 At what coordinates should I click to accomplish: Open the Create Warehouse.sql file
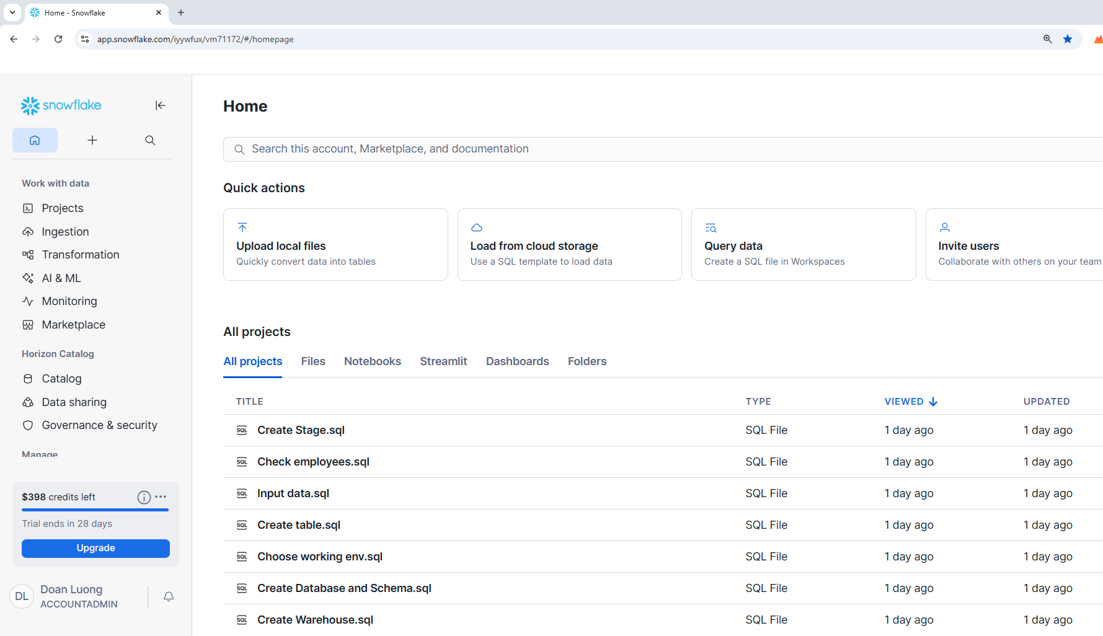(315, 619)
